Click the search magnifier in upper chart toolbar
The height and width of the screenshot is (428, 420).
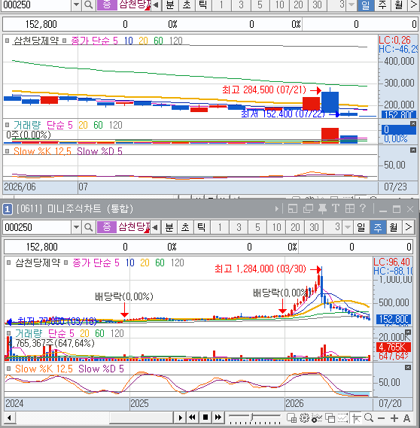pos(88,5)
